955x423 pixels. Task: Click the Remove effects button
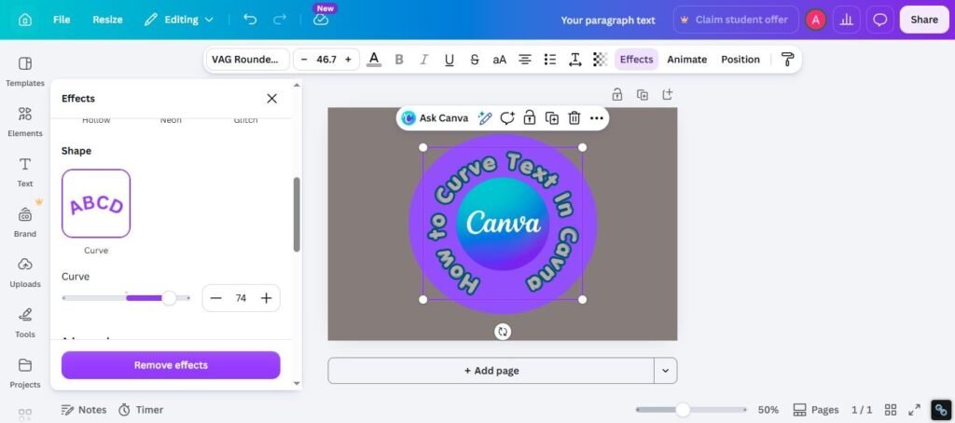(171, 365)
